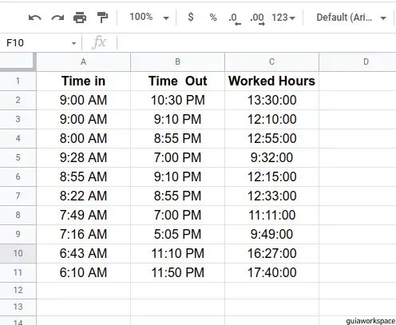Select cell with 5:05 PM

point(177,234)
